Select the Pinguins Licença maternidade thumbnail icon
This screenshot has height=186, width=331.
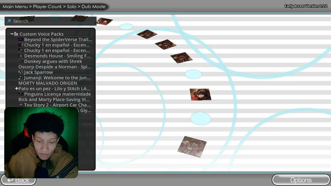(21, 94)
